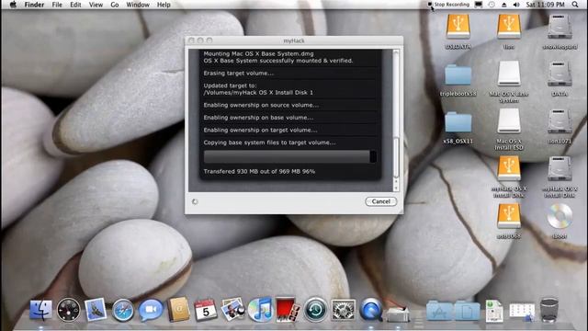
Task: Open iCal from the Dock
Action: 206,310
